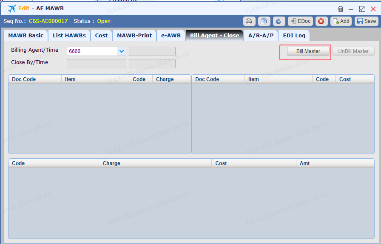Click the Add button

[x=341, y=21]
